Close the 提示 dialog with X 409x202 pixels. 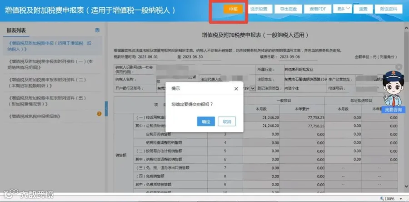click(236, 89)
